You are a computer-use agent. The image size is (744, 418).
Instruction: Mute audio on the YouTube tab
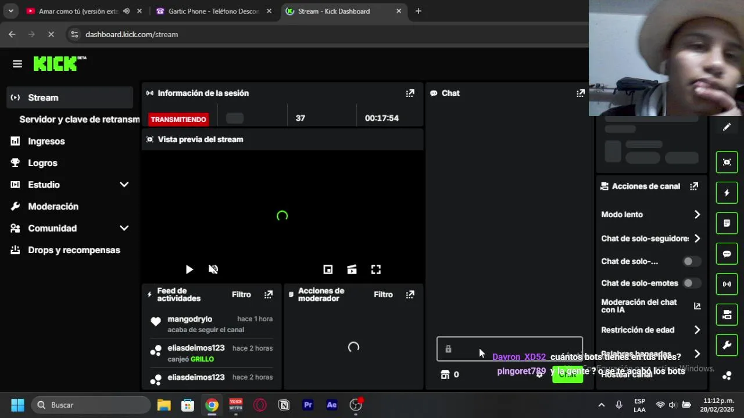coord(126,11)
